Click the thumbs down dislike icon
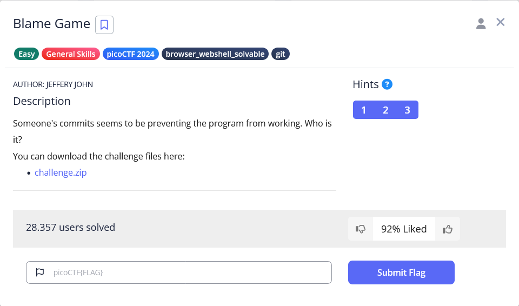This screenshot has height=306, width=519. (x=361, y=229)
